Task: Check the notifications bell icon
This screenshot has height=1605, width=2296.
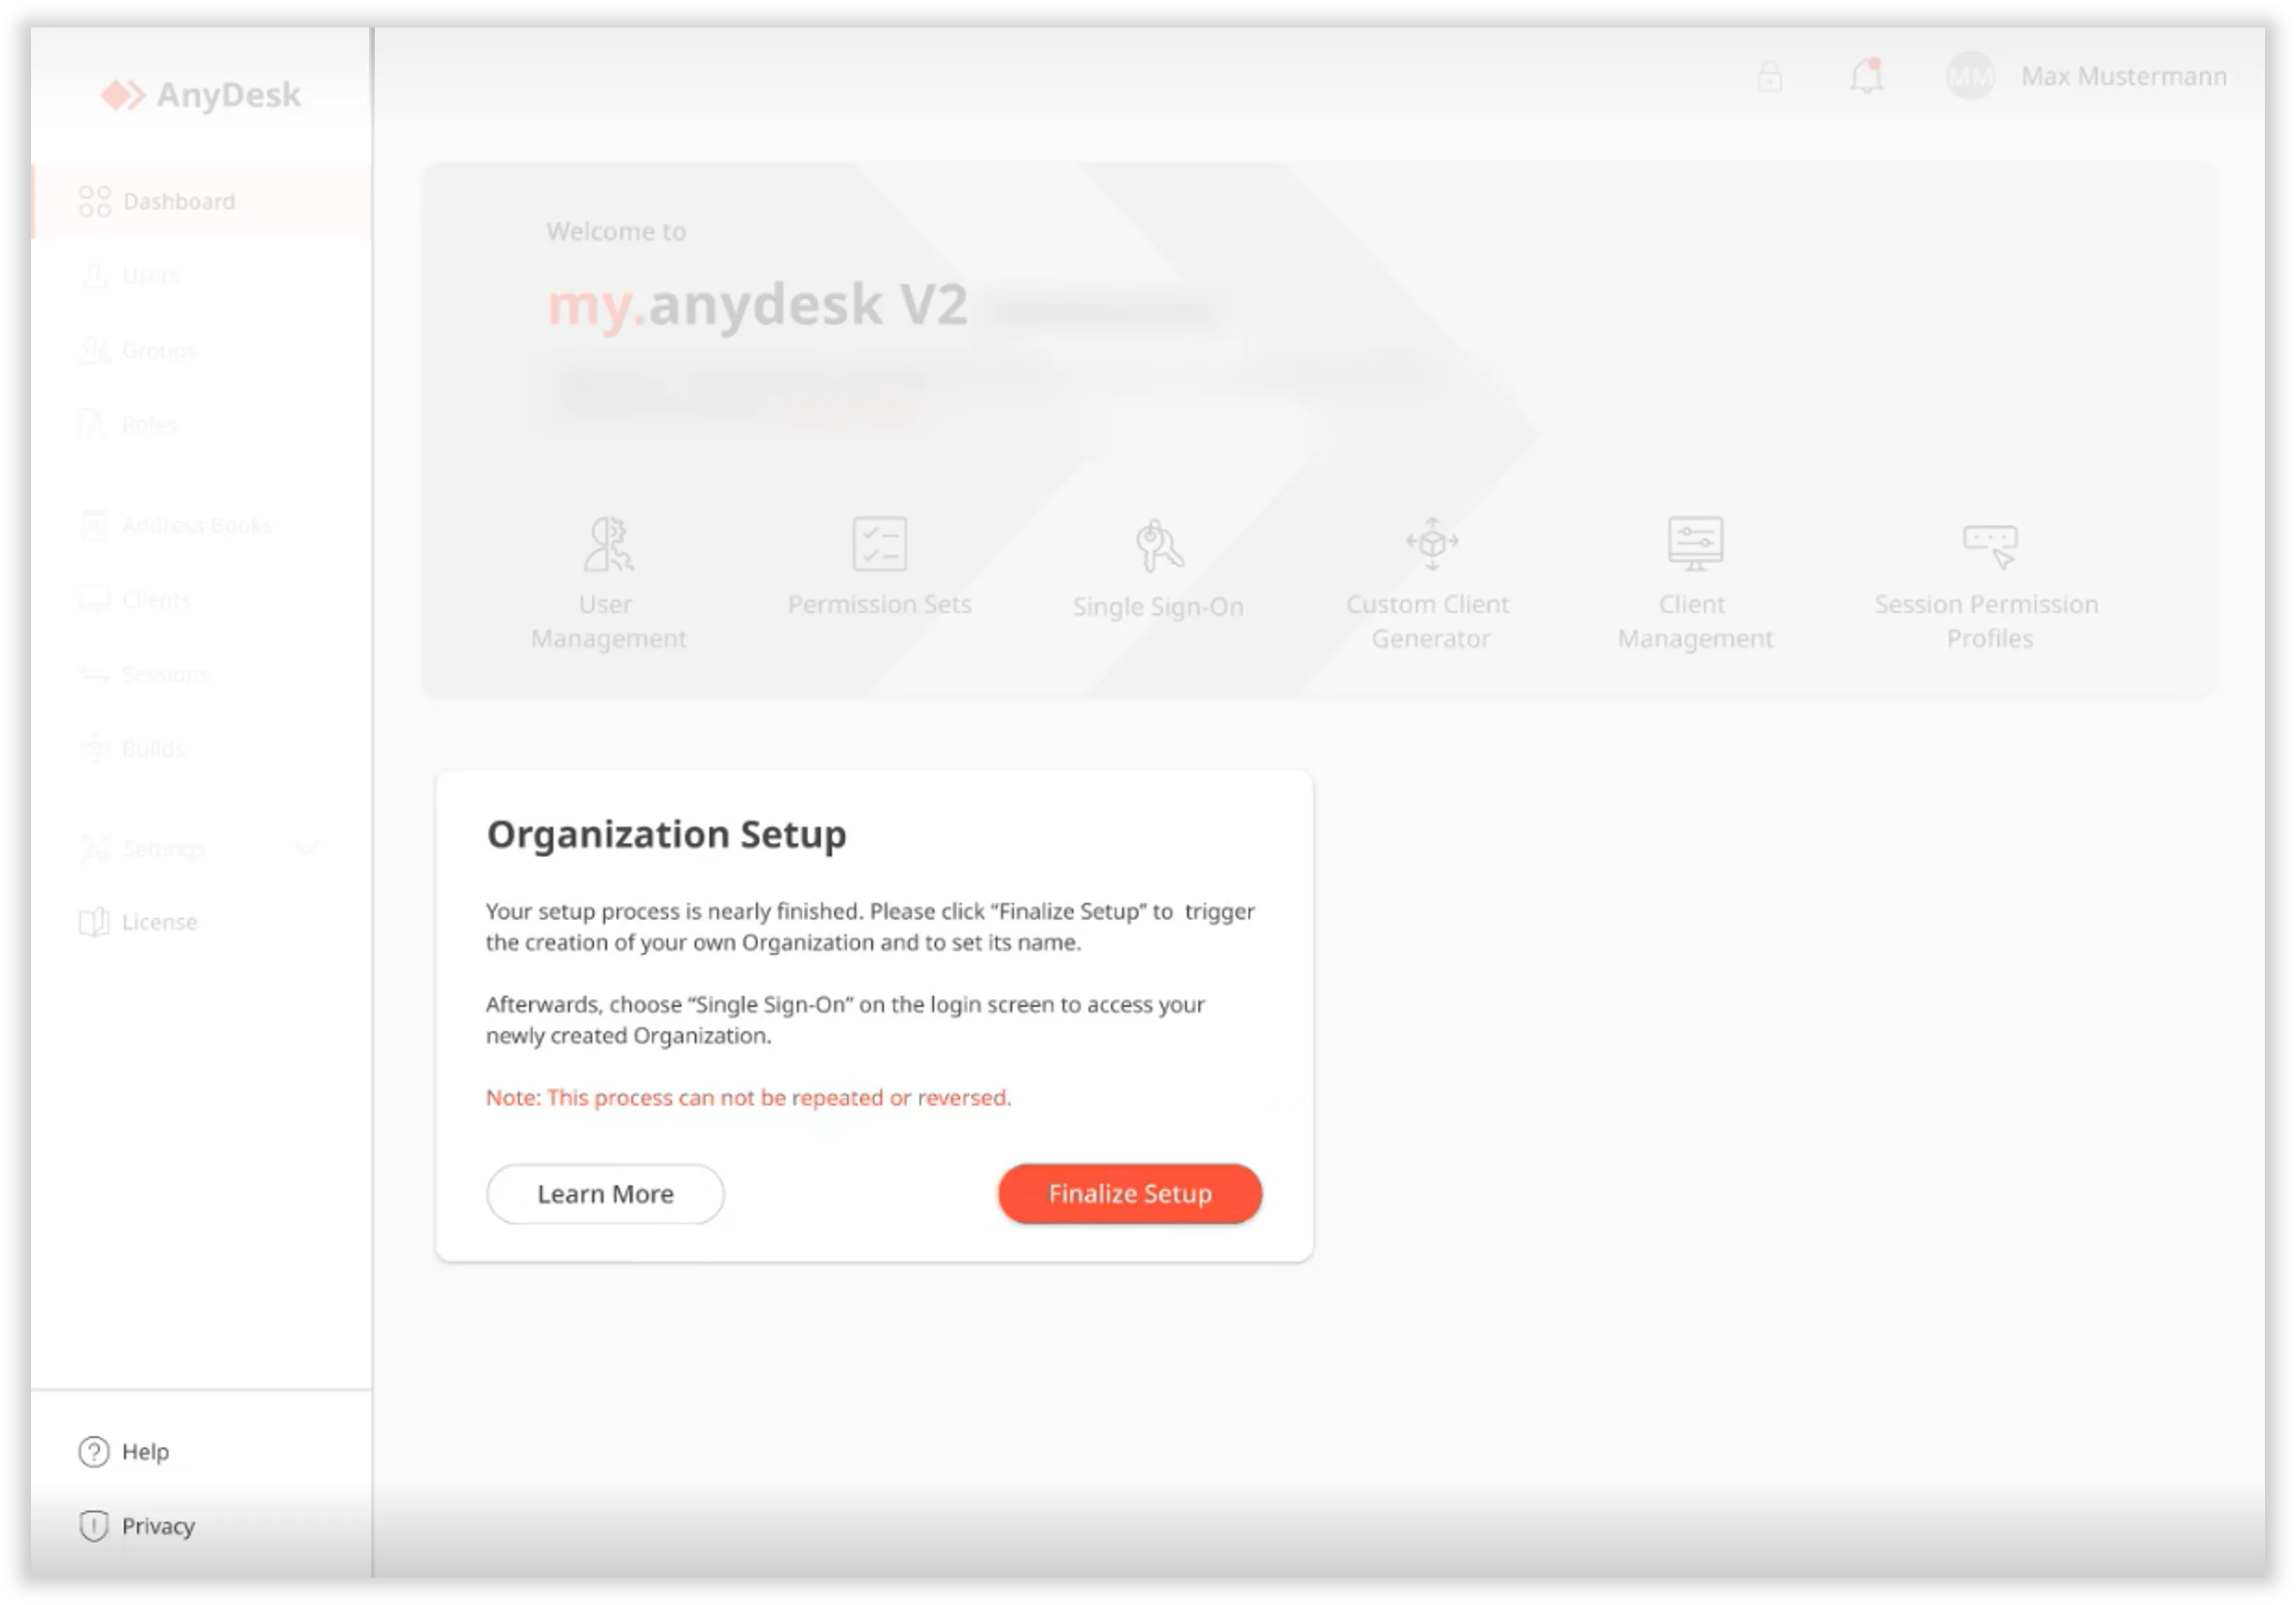Action: [x=1866, y=76]
